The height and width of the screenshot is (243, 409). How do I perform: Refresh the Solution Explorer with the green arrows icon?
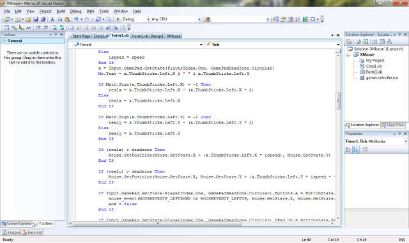[x=366, y=42]
